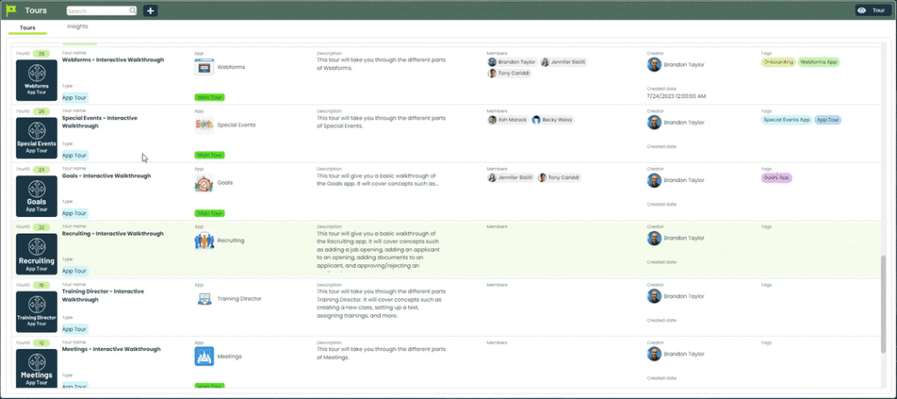Open the Special Events App Tour thumbnail

pyautogui.click(x=37, y=137)
